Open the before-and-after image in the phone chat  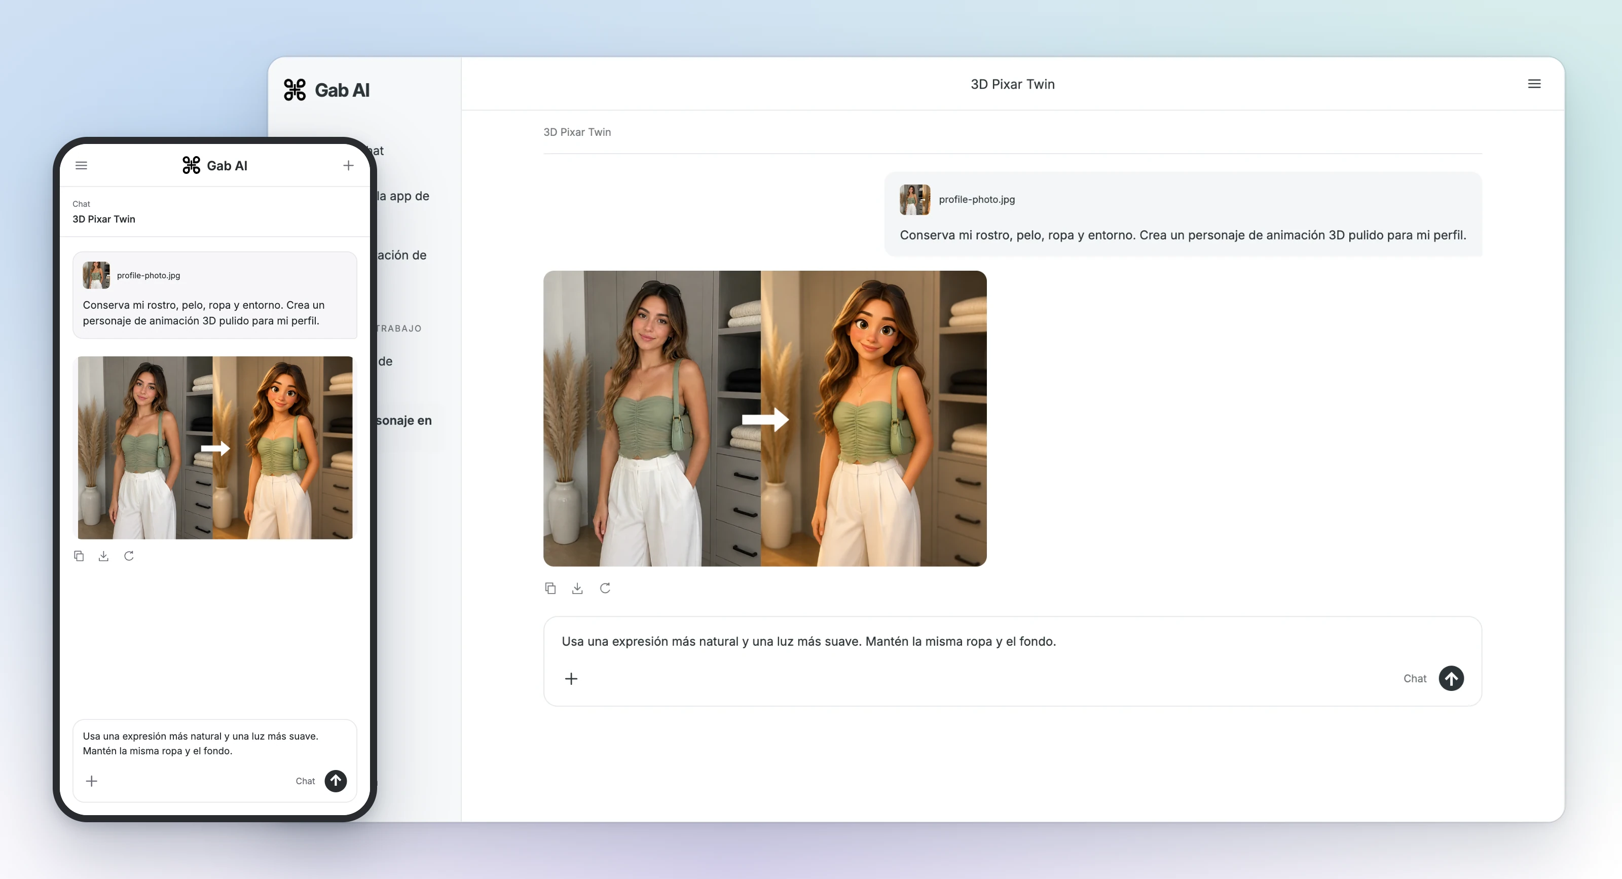point(215,448)
